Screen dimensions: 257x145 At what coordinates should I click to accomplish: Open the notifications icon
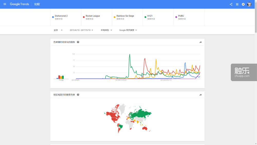[243, 4]
